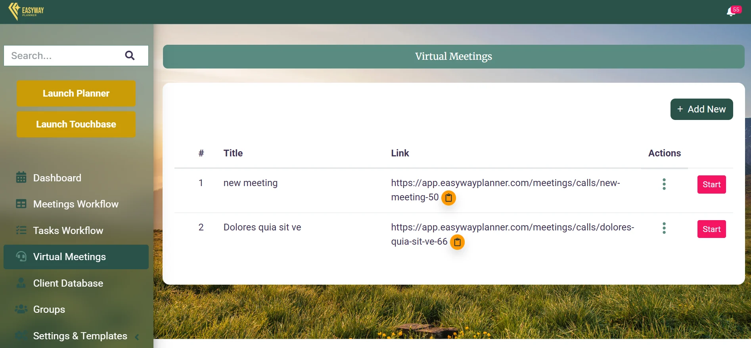Click the notification bell icon
This screenshot has width=751, height=348.
731,12
